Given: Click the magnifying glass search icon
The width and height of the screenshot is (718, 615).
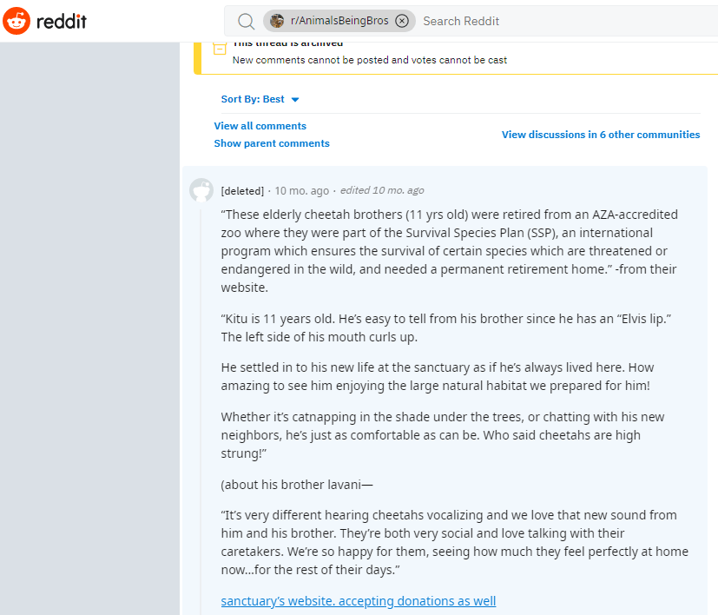Looking at the screenshot, I should click(246, 21).
